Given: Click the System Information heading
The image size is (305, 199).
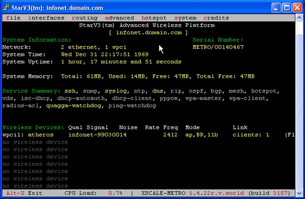Looking at the screenshot, I should (x=37, y=40).
